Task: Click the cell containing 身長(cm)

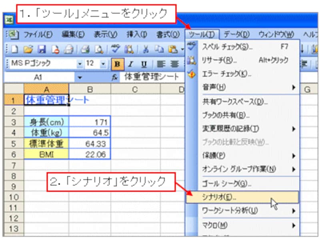Action: (x=46, y=122)
